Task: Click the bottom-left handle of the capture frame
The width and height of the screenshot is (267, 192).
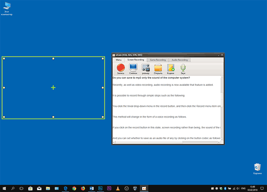Action: coord(4,117)
